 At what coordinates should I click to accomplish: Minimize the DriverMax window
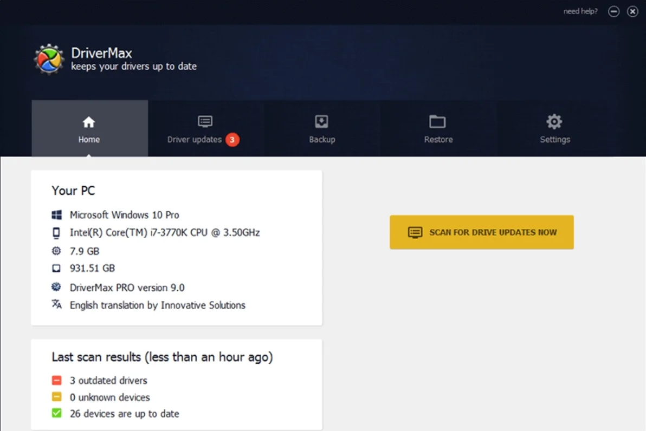[613, 11]
